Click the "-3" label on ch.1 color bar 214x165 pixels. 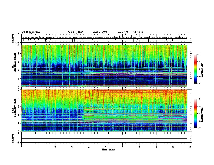199,54
